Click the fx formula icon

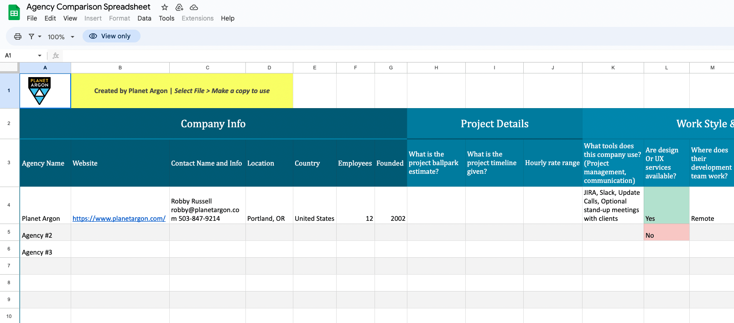56,56
